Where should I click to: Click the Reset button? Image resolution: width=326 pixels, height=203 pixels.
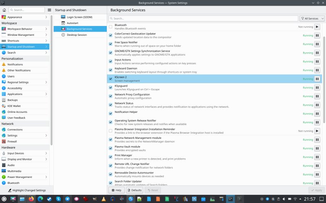(x=153, y=190)
